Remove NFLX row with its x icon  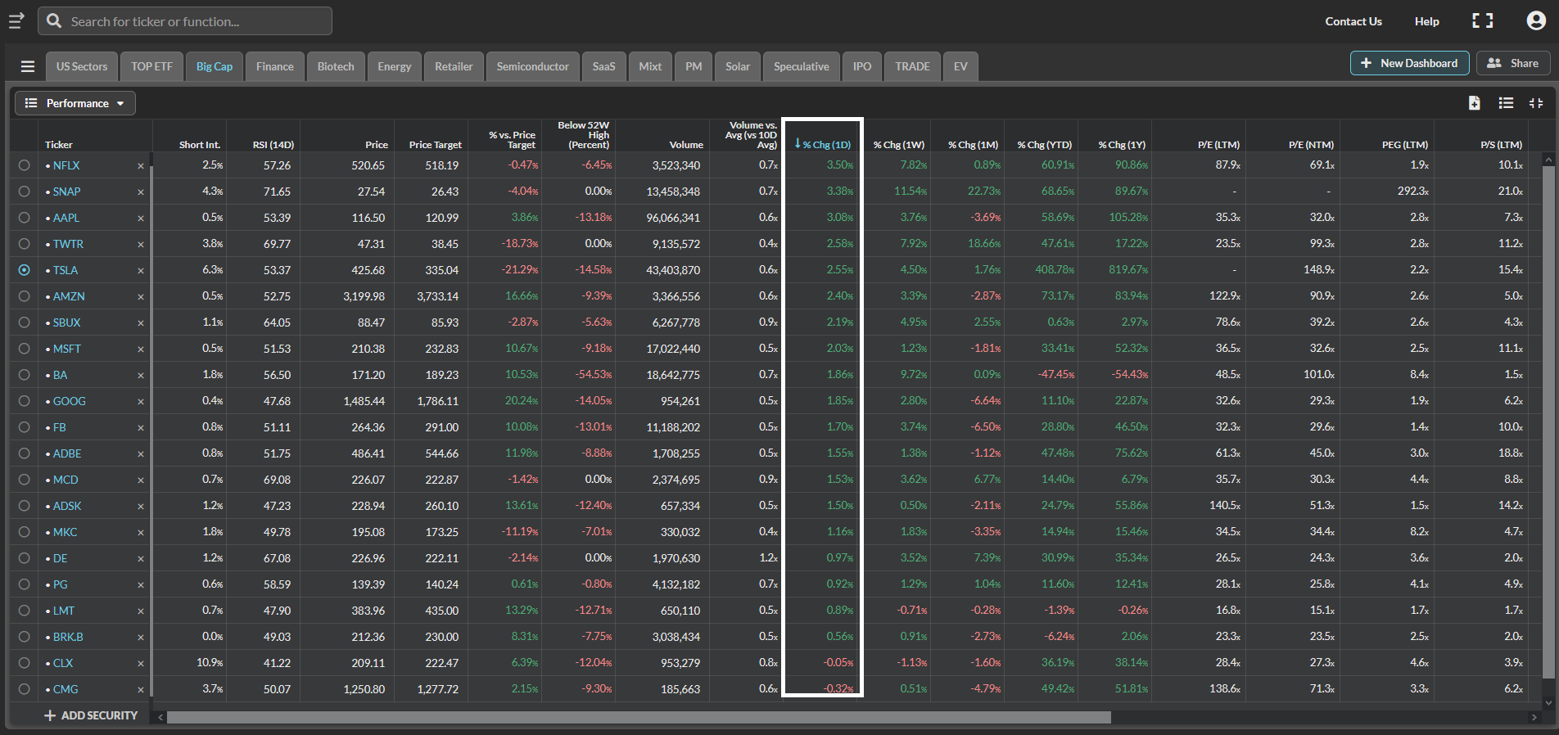coord(141,165)
